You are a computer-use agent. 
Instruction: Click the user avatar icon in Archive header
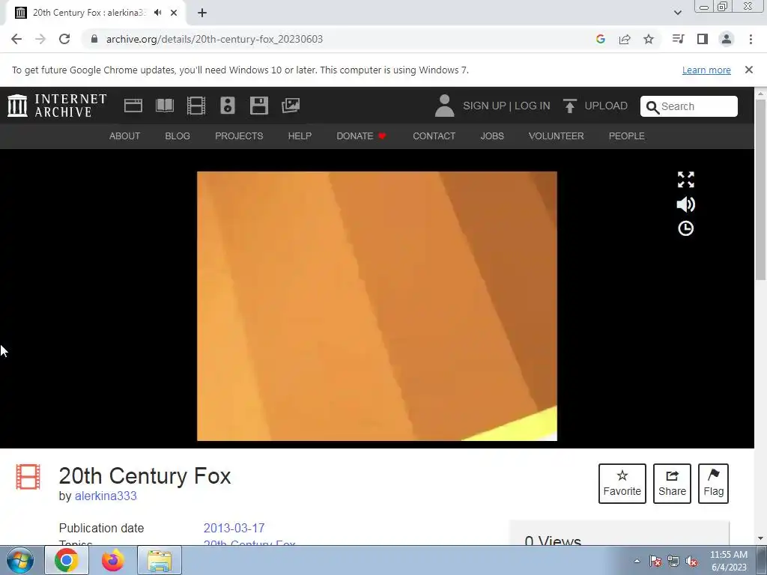pyautogui.click(x=445, y=106)
